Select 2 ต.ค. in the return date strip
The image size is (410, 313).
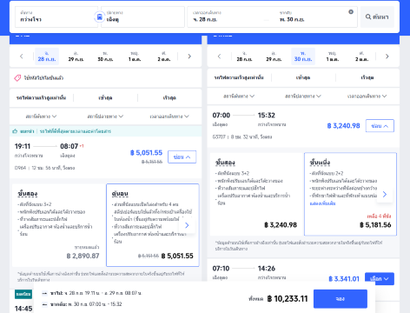pyautogui.click(x=361, y=57)
